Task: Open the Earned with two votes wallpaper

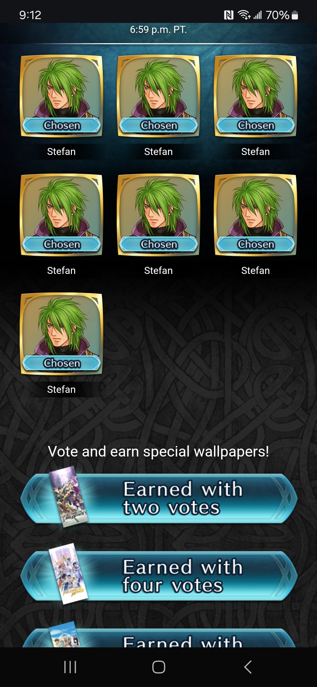Action: click(159, 498)
